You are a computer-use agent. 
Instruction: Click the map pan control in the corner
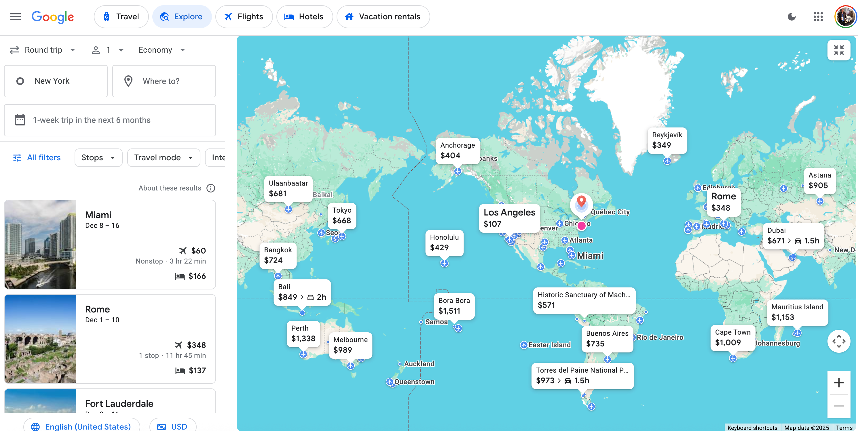tap(839, 341)
